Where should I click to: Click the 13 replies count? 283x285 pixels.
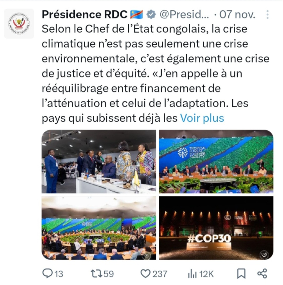58,274
